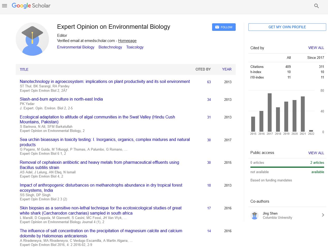Click citation count 17

[x=209, y=208]
